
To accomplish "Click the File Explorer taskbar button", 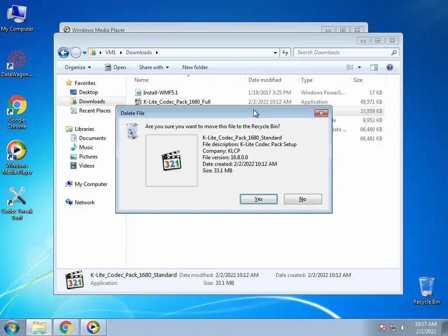I will 39,327.
